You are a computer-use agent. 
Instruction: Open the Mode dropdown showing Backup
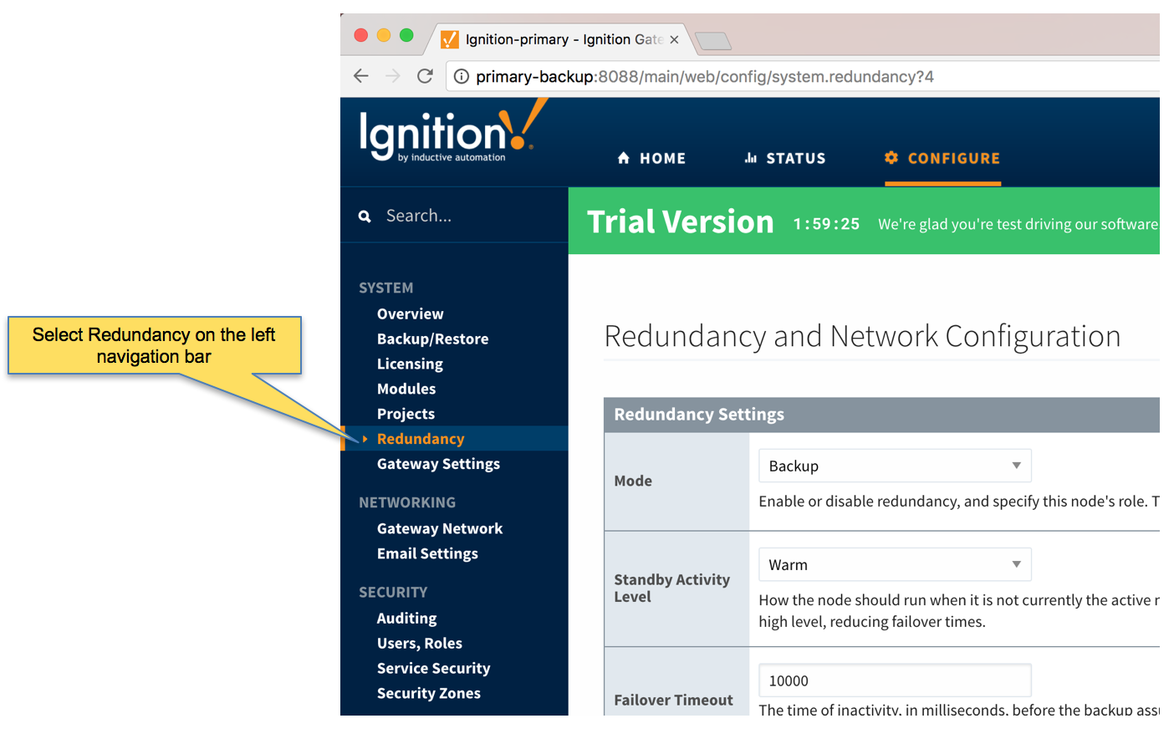pyautogui.click(x=895, y=466)
